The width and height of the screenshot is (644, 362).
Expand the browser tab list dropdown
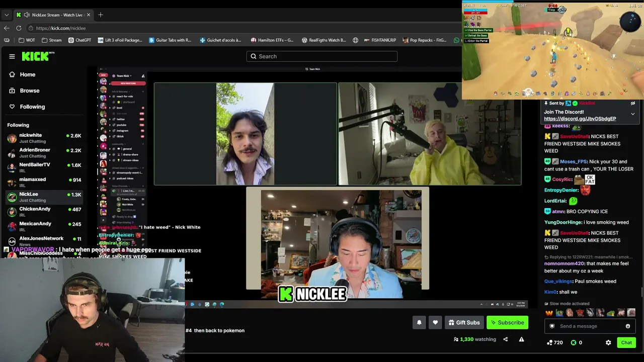click(x=7, y=15)
